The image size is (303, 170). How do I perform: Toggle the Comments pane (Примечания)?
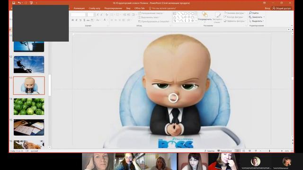224,151
